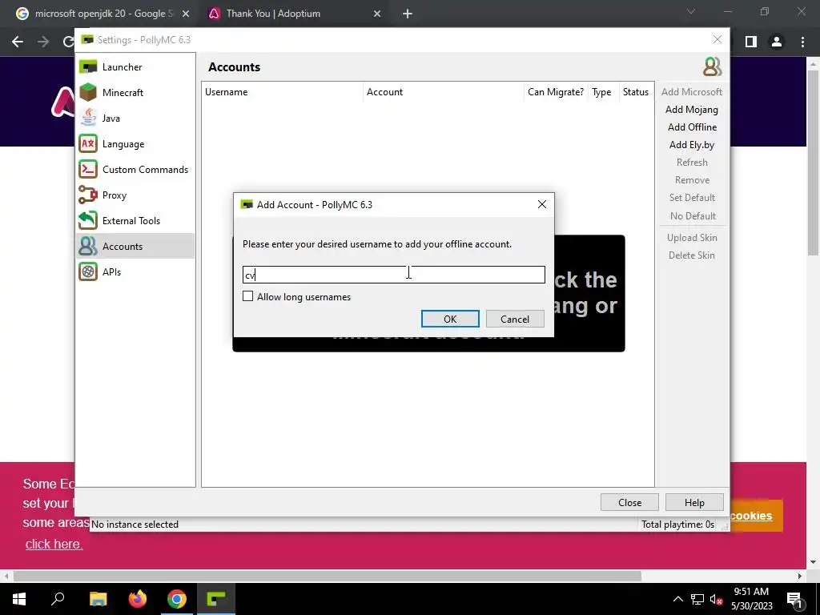Open the Language settings page
The width and height of the screenshot is (820, 615).
135,144
